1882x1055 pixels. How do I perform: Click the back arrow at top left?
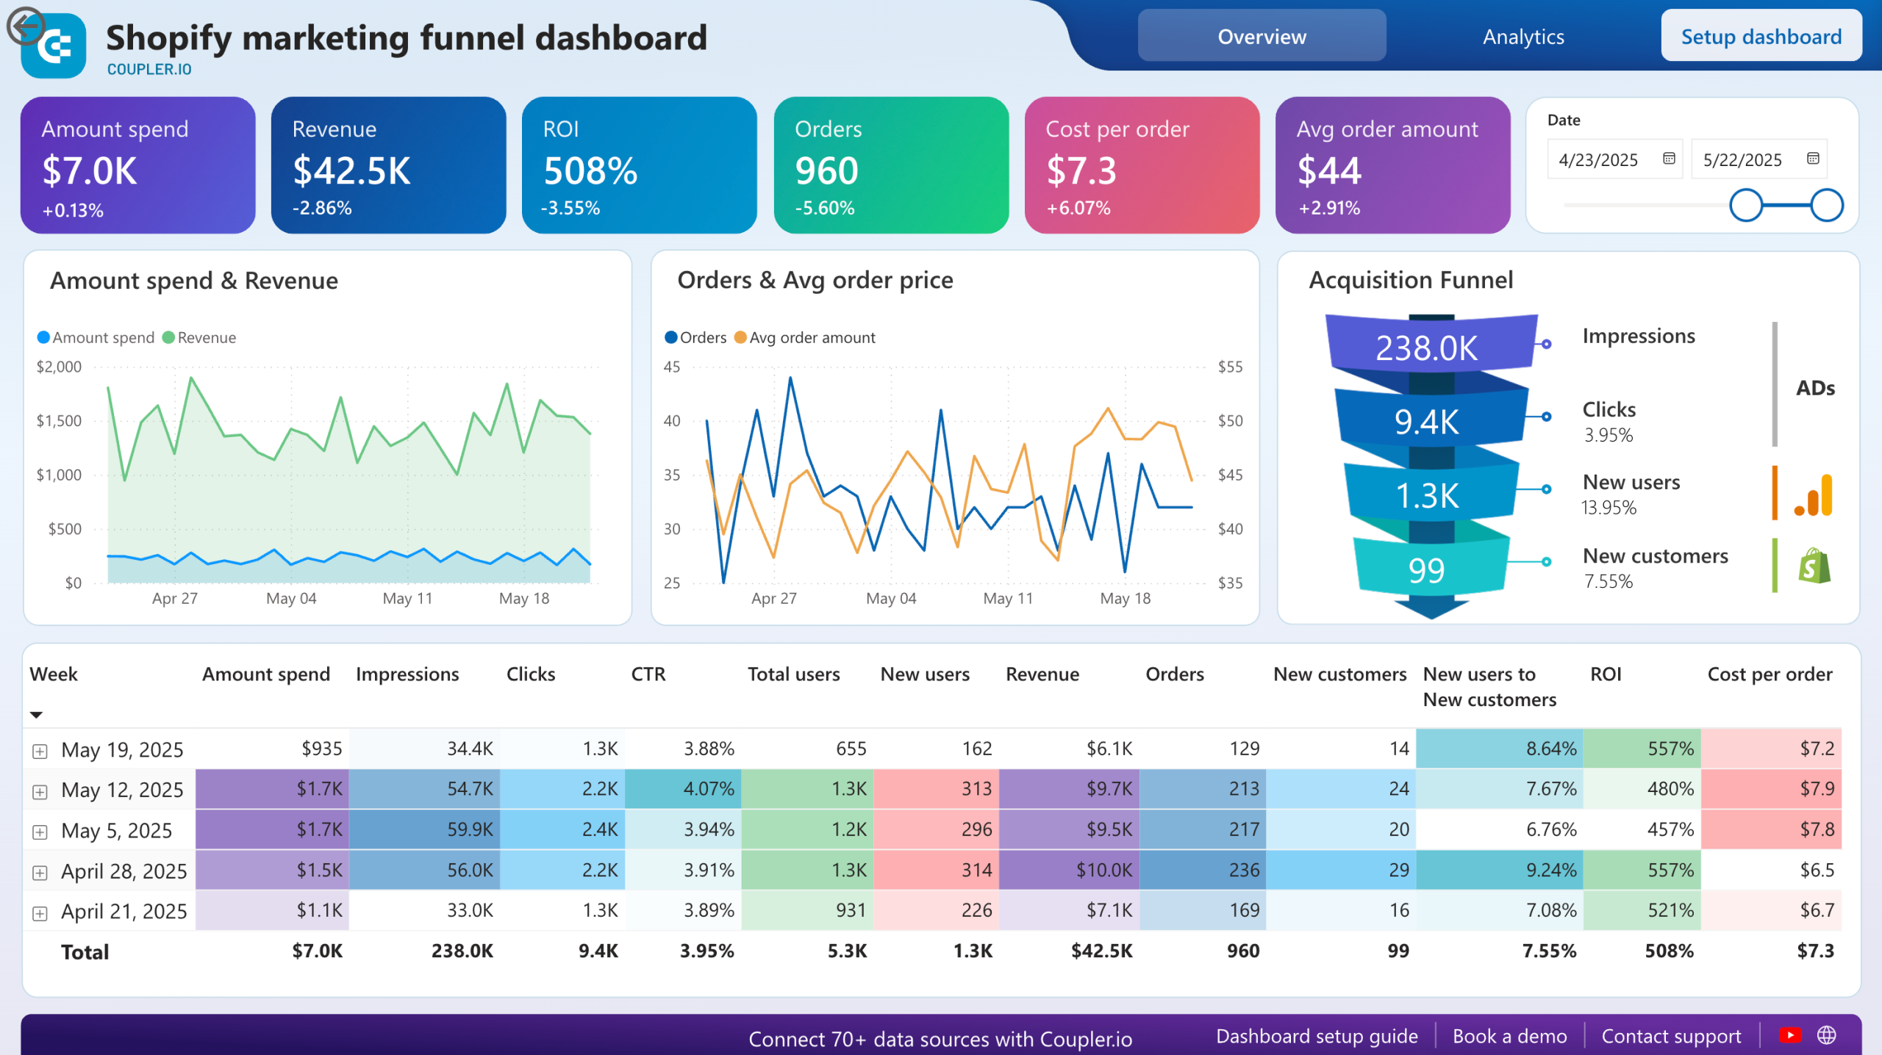click(x=26, y=26)
